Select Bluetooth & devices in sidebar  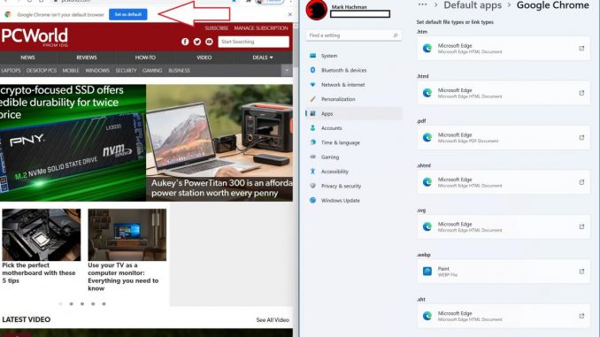343,71
